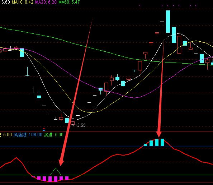Image resolution: width=213 pixels, height=185 pixels.
Task: Select the tallest cyan candlestick at peak
Action: click(x=168, y=22)
